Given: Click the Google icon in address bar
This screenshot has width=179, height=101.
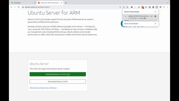Looking at the screenshot, I should pos(120,7).
